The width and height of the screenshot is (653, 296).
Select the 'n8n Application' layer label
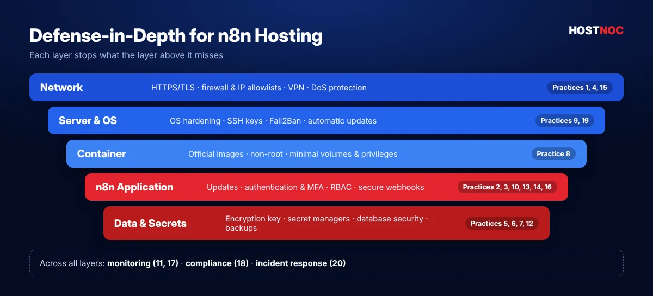click(x=134, y=187)
